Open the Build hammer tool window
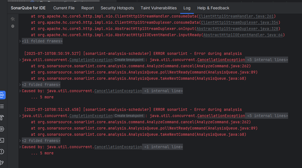 coord(2,118)
